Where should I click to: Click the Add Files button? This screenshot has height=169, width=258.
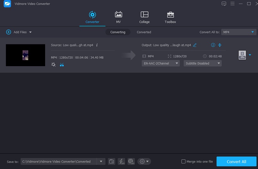19,32
